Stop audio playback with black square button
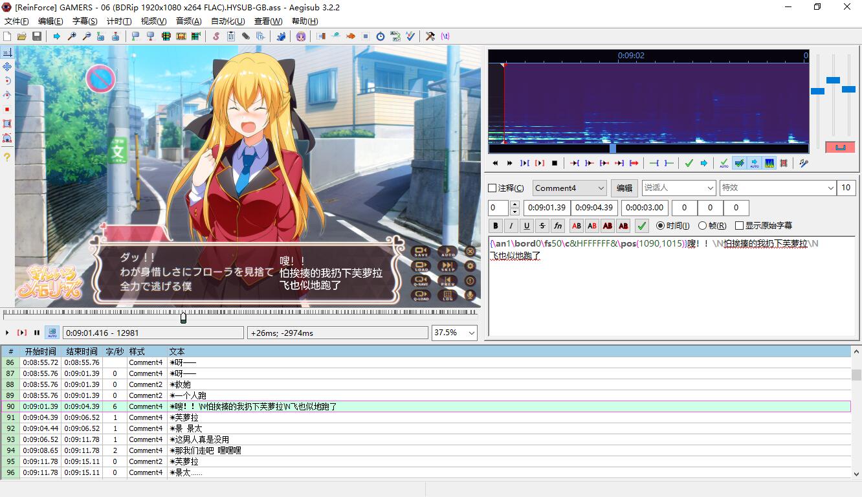 (x=554, y=163)
